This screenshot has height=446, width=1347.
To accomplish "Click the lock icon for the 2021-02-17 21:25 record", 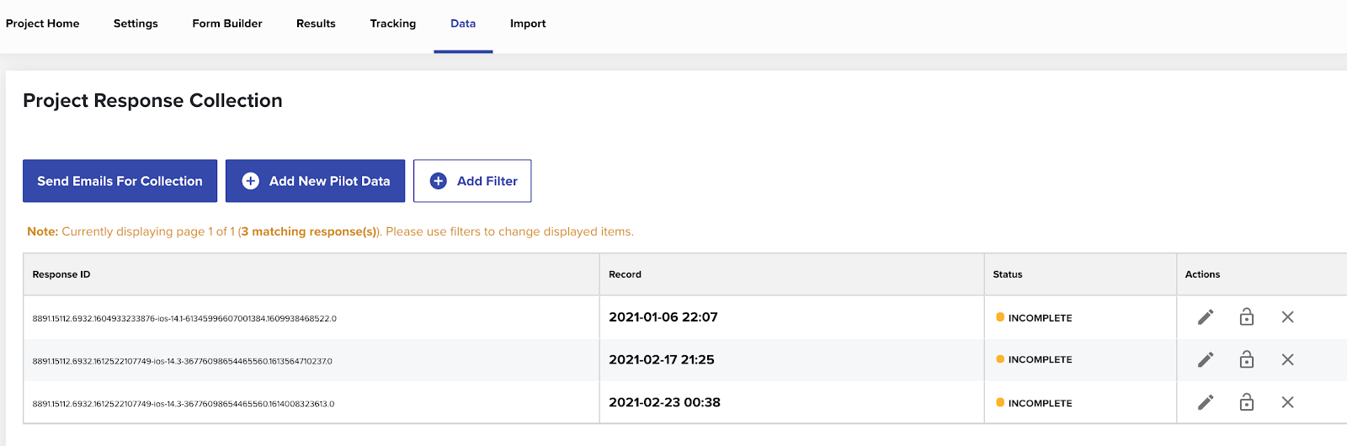I will (x=1247, y=359).
